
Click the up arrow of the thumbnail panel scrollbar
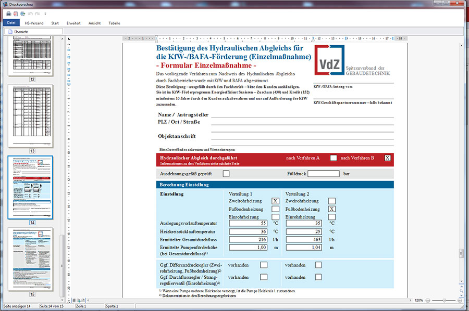62,39
